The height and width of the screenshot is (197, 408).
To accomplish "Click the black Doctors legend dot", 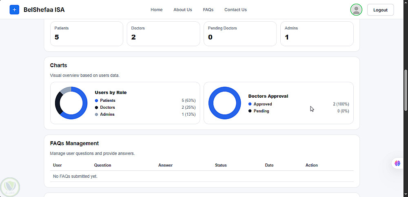I will [x=97, y=107].
